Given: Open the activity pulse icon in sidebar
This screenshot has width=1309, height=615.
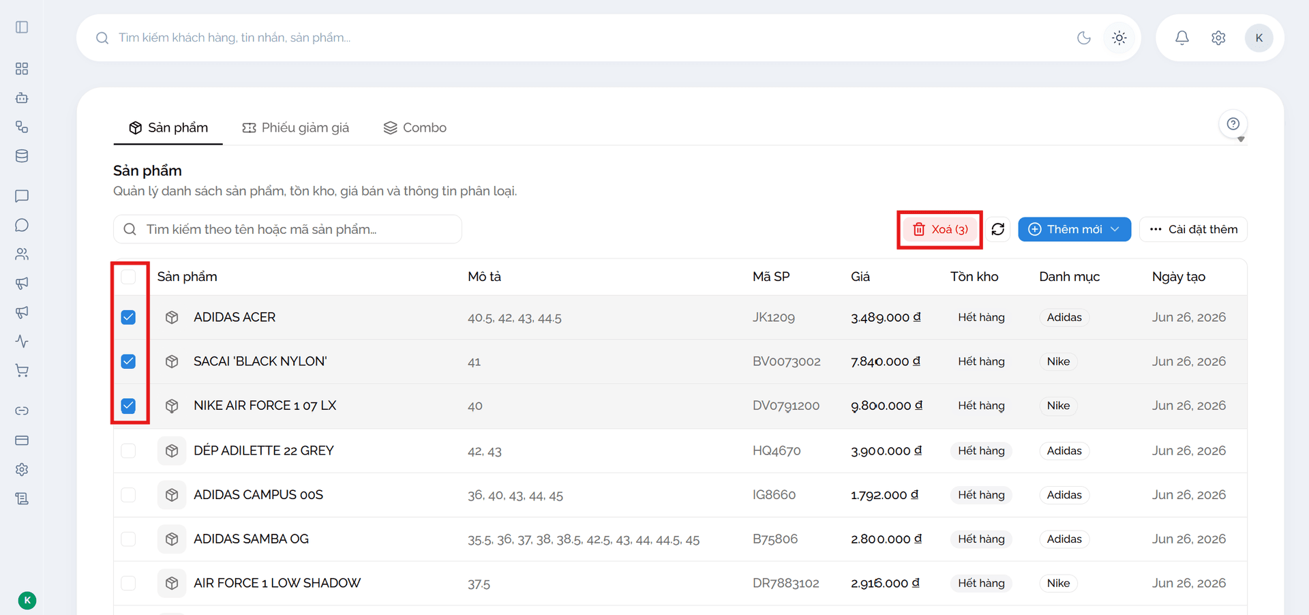Looking at the screenshot, I should tap(22, 341).
